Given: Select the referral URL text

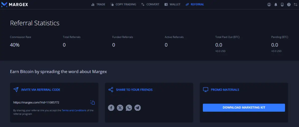Looking at the screenshot, I should point(36,103).
